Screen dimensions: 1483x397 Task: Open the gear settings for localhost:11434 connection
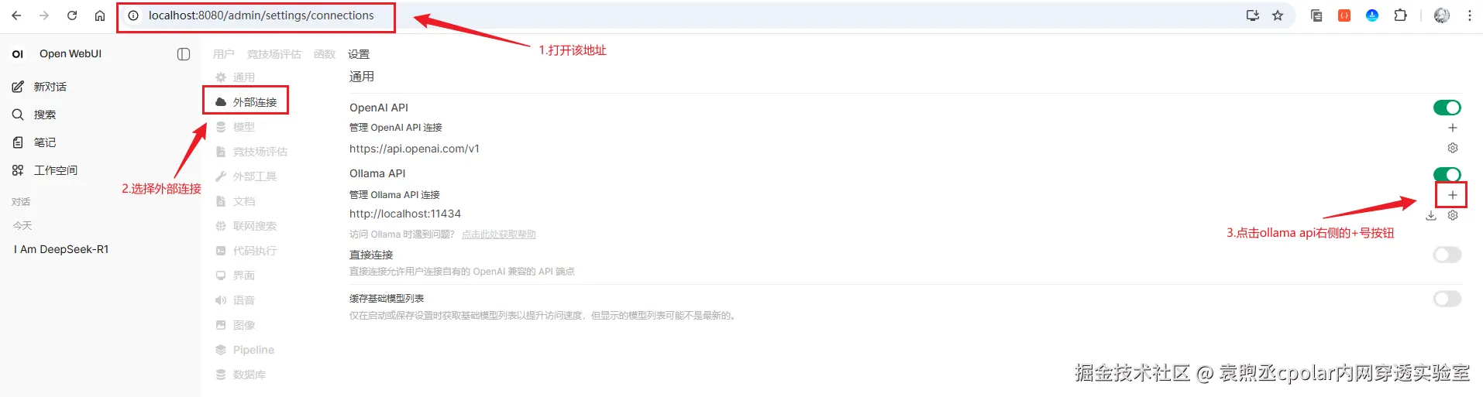click(x=1453, y=215)
